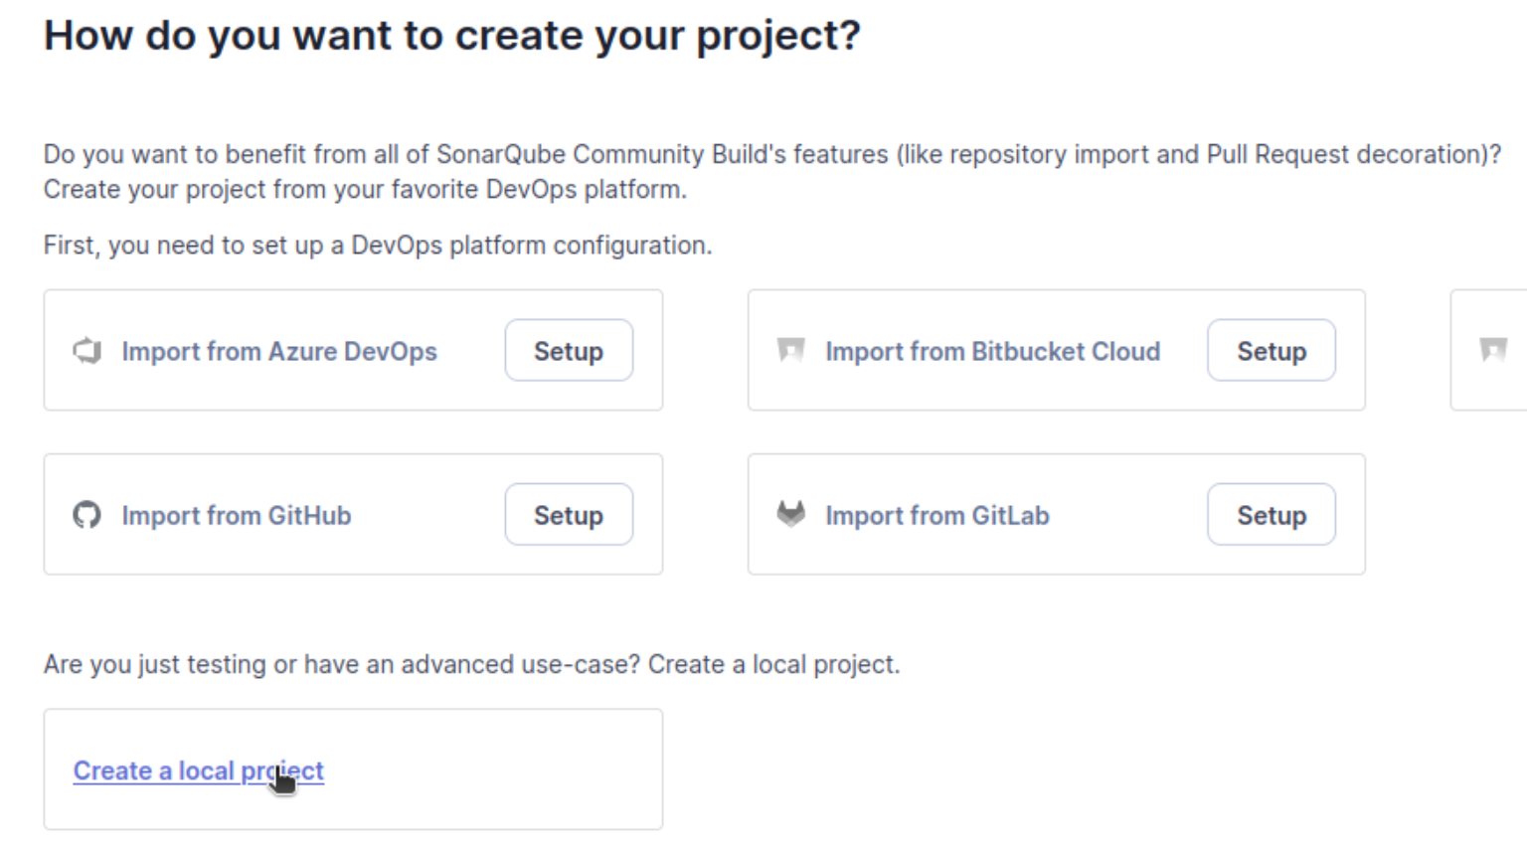Click 'SonarQube Community Build's features' text in description
1527x853 pixels.
click(x=662, y=154)
